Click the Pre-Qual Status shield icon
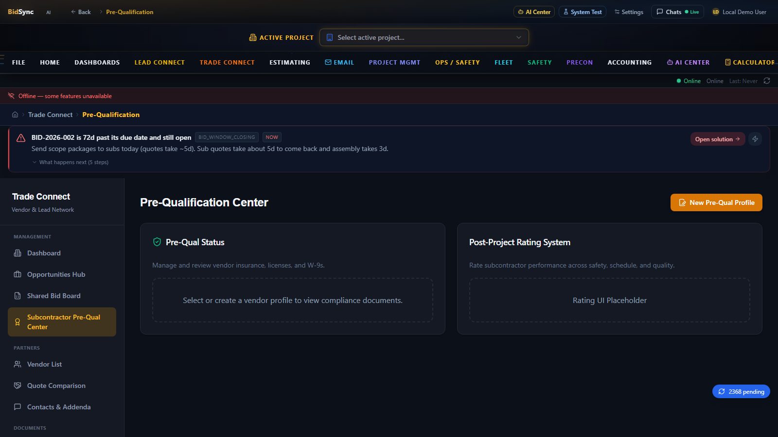Screen dimensions: 778x437 tap(157, 242)
